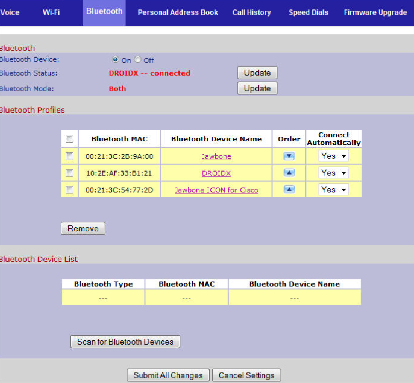Click Submit All Changes button

(168, 375)
